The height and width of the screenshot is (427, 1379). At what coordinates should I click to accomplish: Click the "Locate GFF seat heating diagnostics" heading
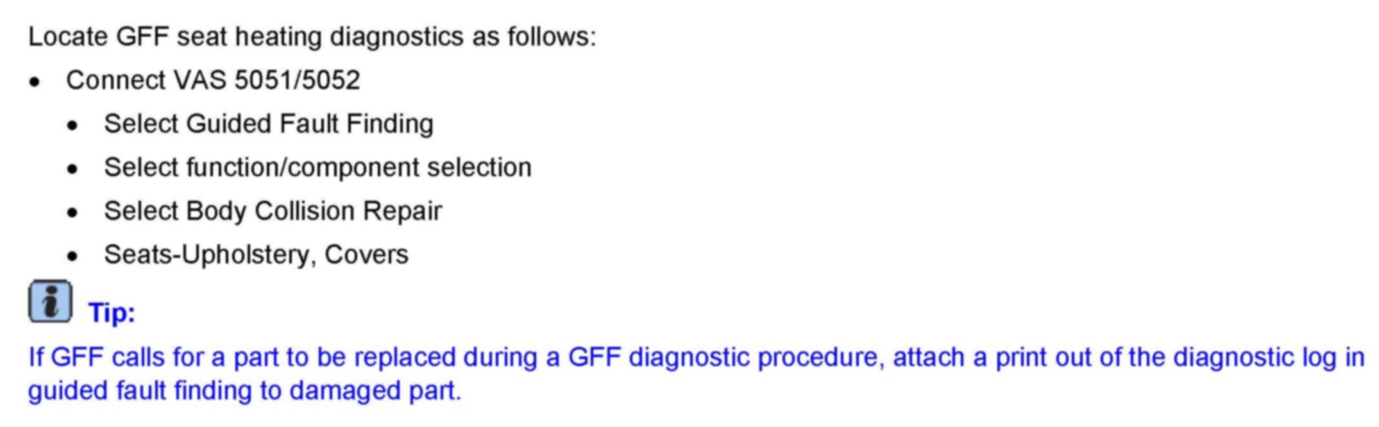click(x=312, y=37)
